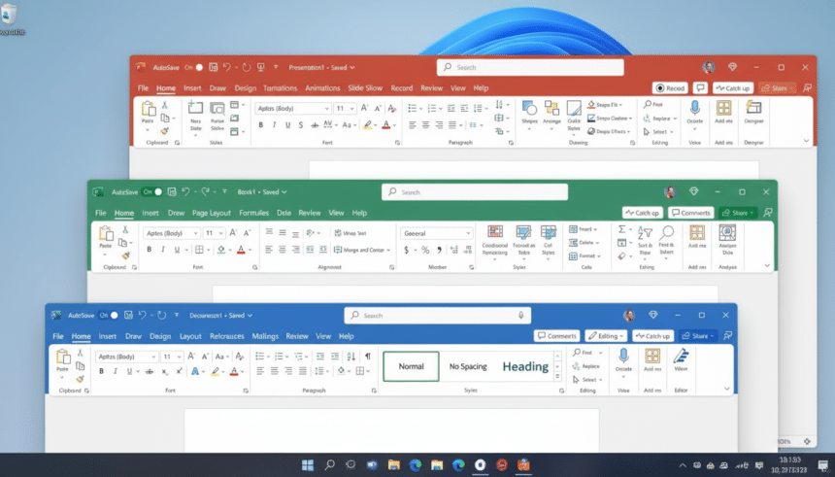The width and height of the screenshot is (835, 477).
Task: Click the Comments button in Word
Action: tap(557, 336)
